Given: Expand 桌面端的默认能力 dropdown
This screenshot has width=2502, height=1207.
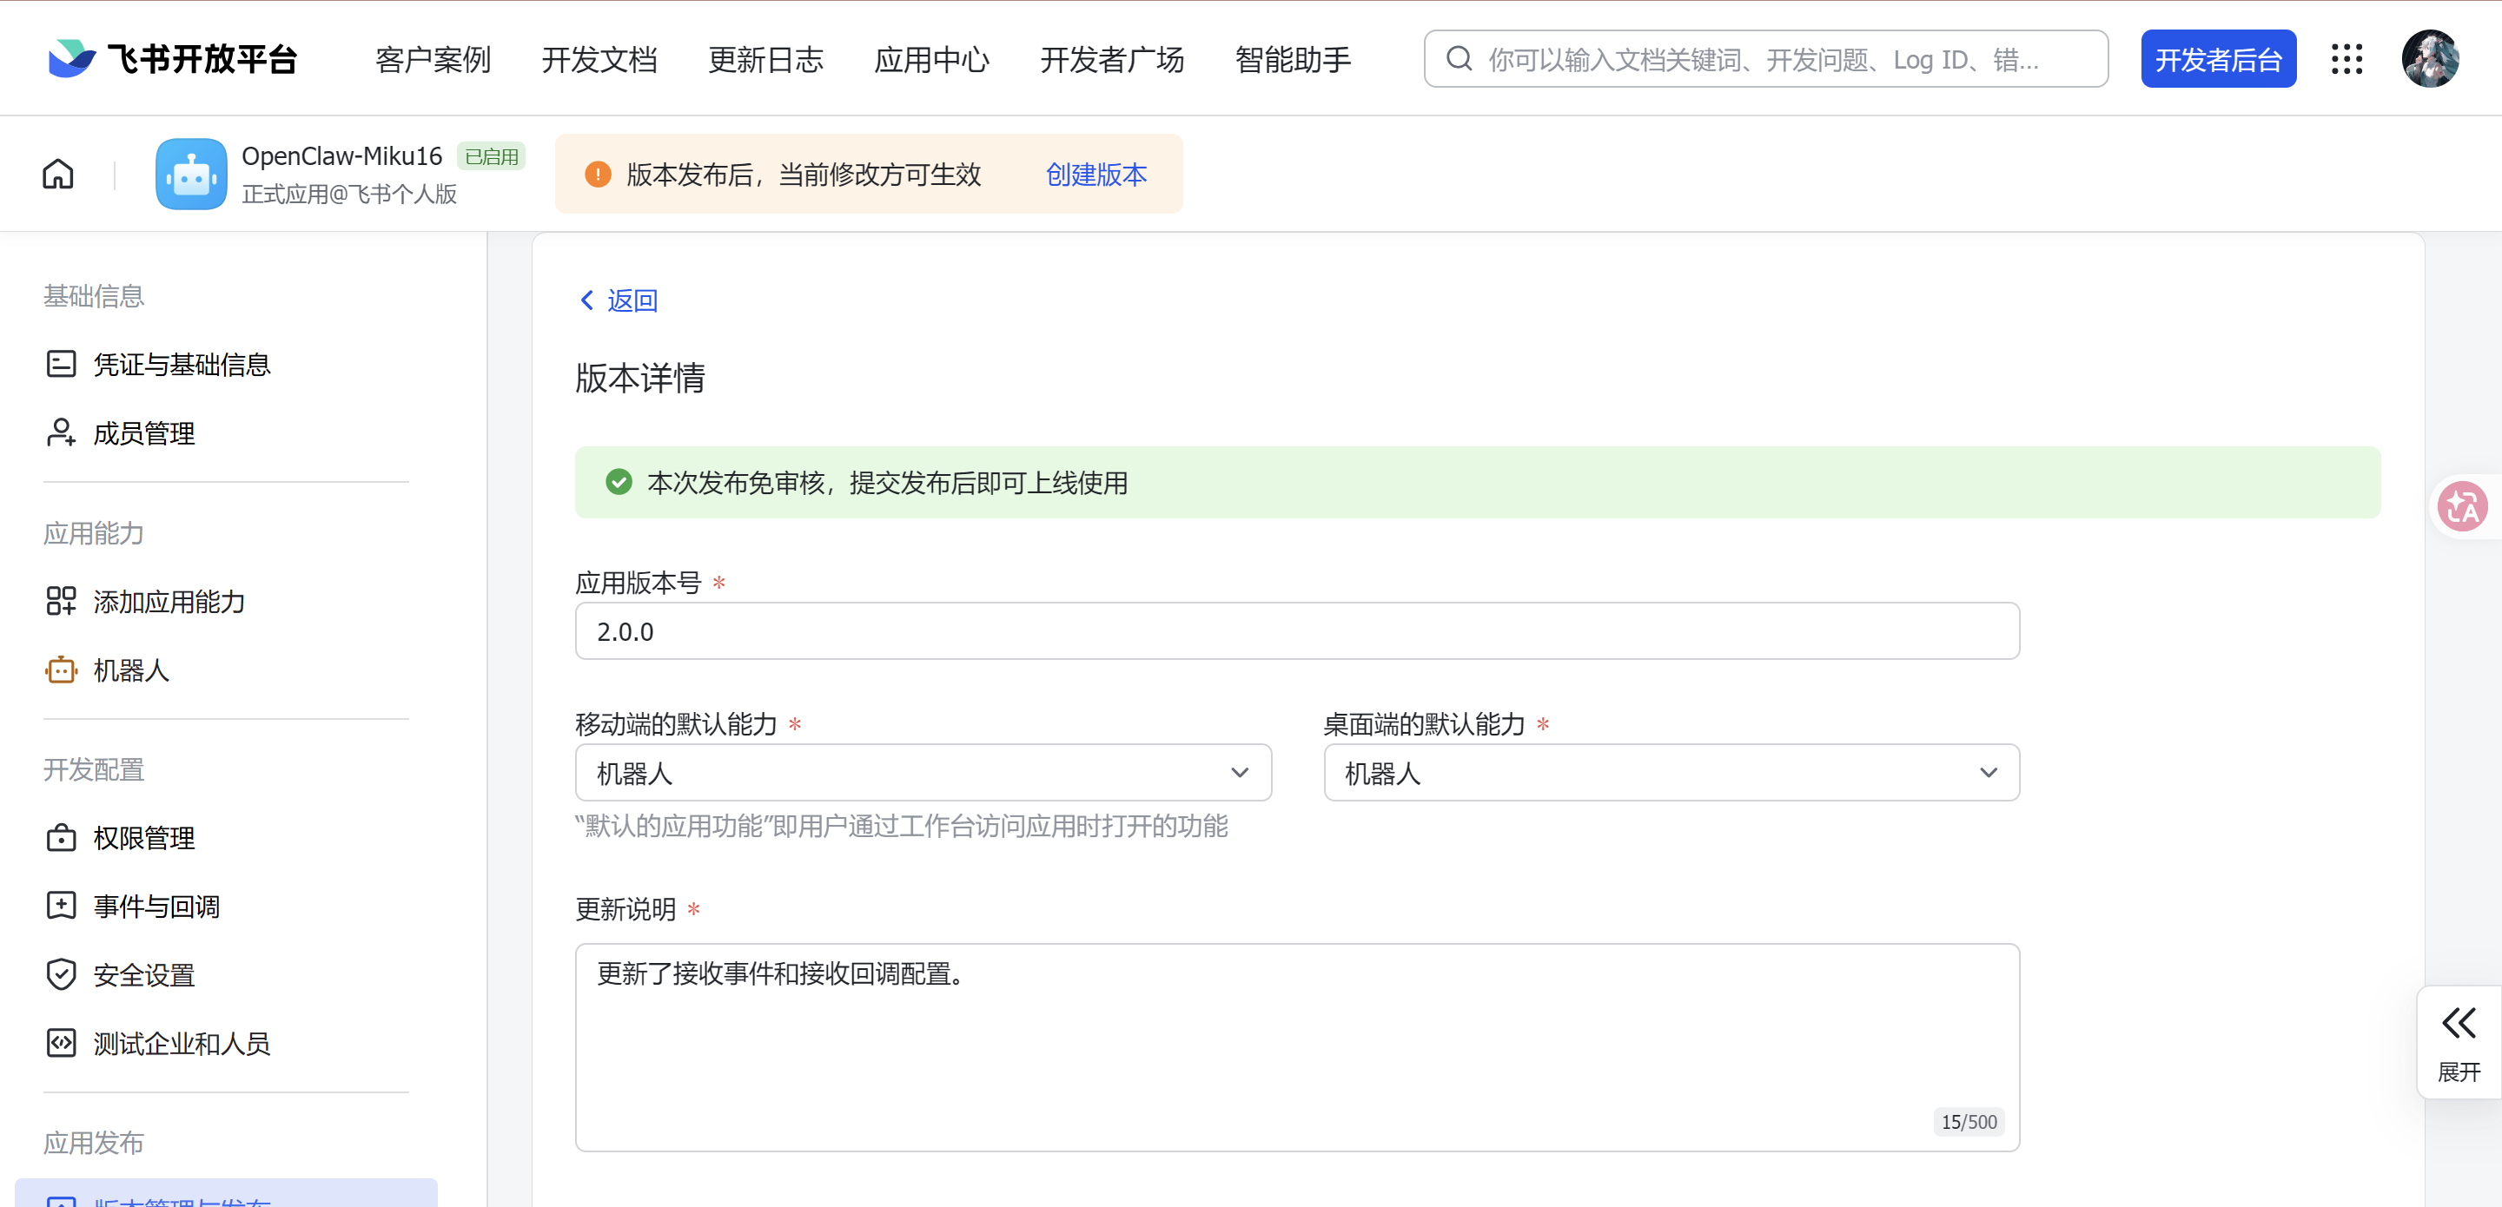Looking at the screenshot, I should [x=1671, y=773].
